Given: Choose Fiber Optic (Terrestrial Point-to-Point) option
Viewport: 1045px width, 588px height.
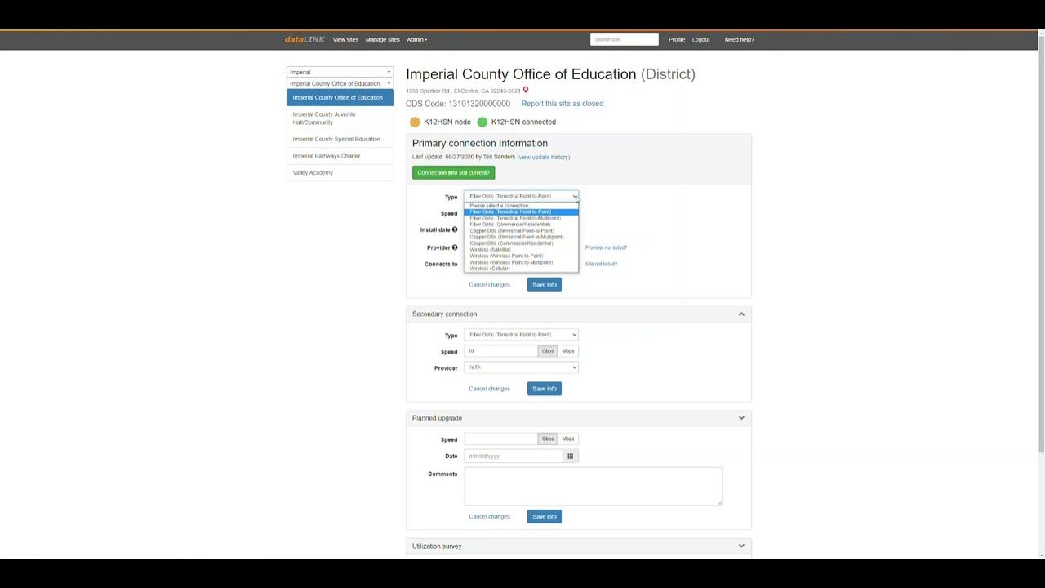Looking at the screenshot, I should pyautogui.click(x=521, y=212).
